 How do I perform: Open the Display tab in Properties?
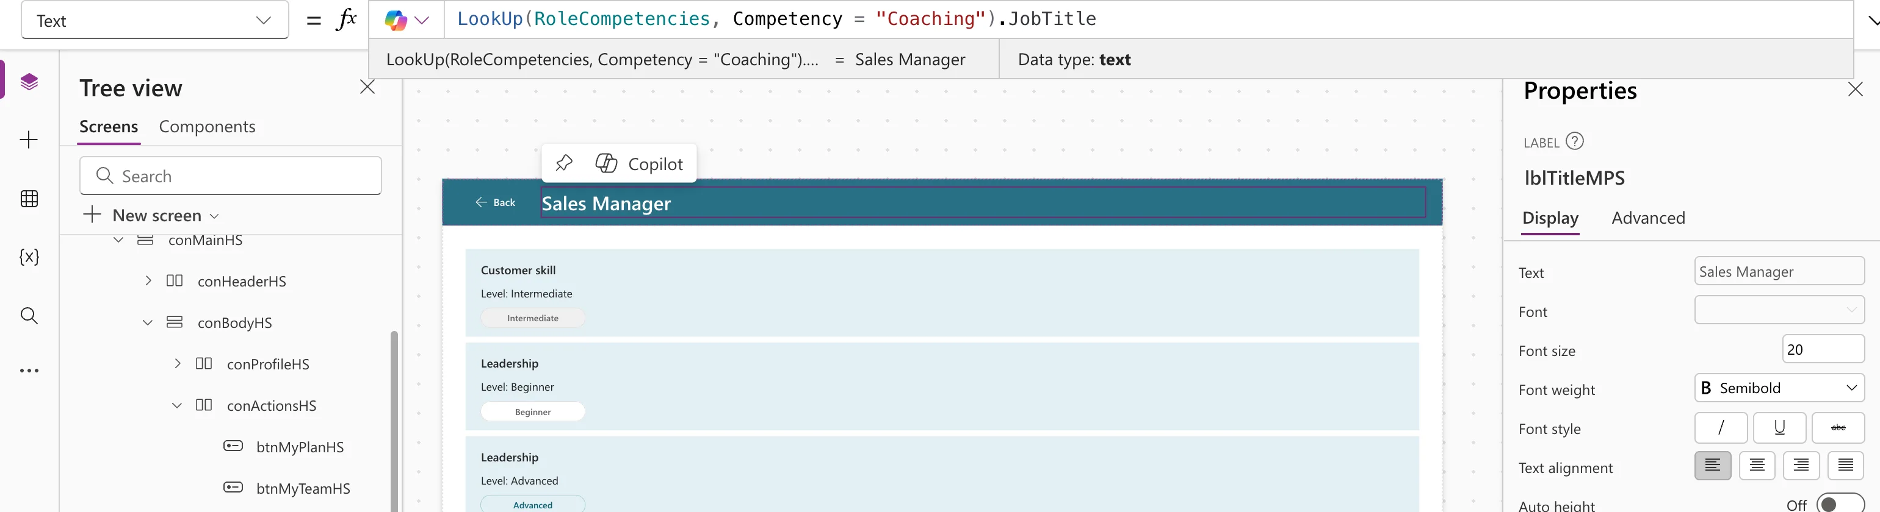(x=1550, y=218)
